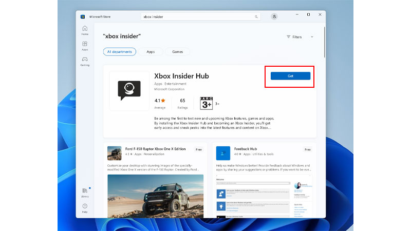
Task: Click the Xbox Insider Hub description text
Action: [x=214, y=123]
